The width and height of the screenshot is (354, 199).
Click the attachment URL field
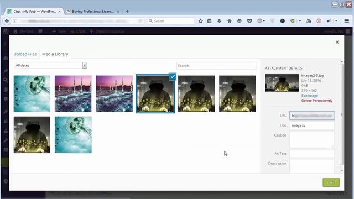point(312,116)
